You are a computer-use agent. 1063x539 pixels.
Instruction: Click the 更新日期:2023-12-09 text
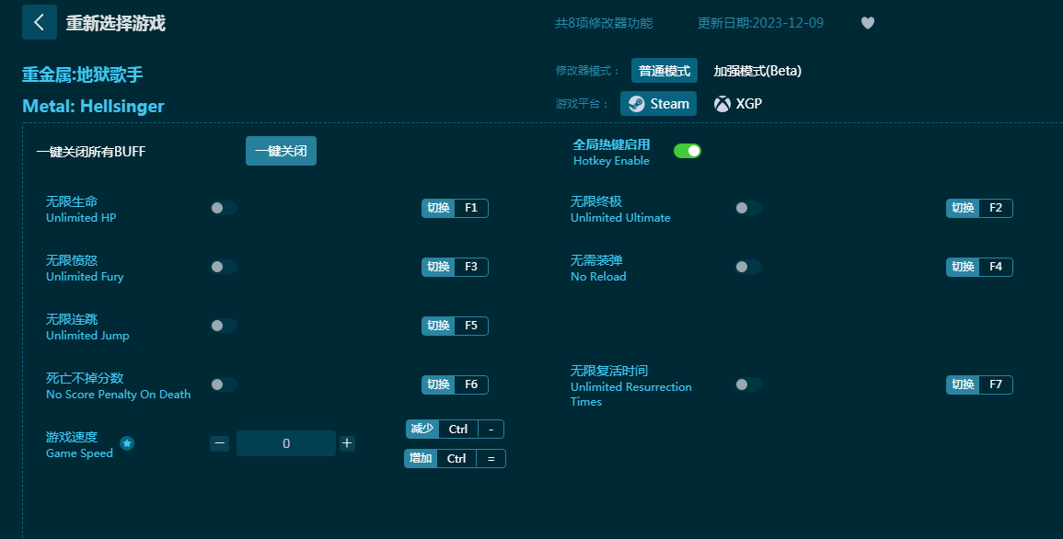pos(760,23)
